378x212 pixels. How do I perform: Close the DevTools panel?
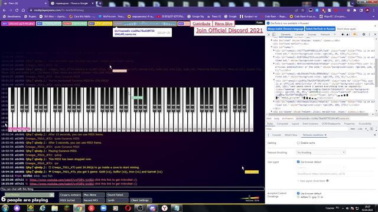[x=375, y=35]
